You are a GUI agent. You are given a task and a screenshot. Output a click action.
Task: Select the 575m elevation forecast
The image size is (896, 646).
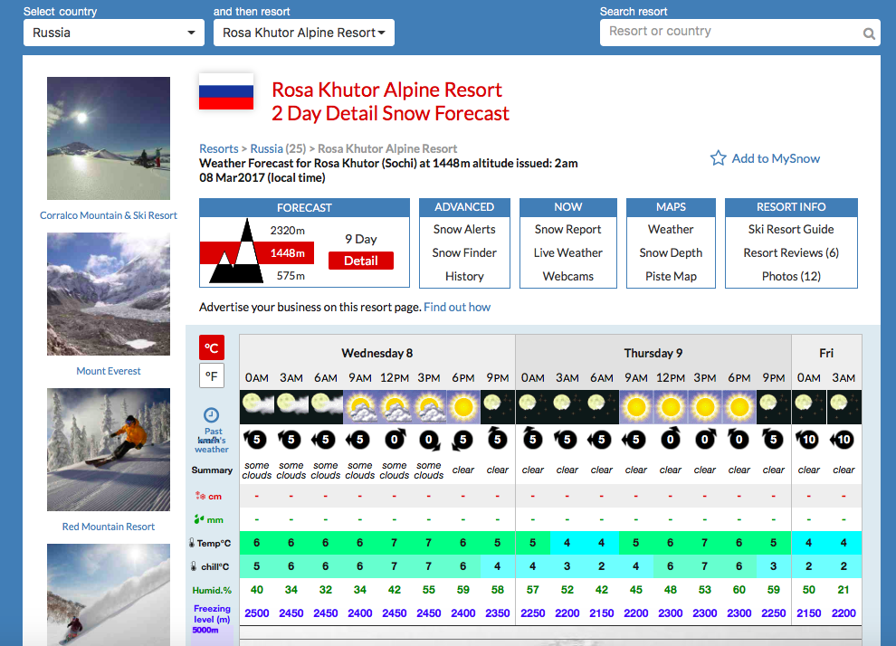click(x=291, y=276)
